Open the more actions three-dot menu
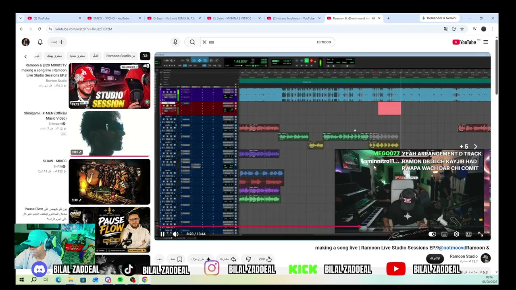Image resolution: width=516 pixels, height=290 pixels. 159,259
